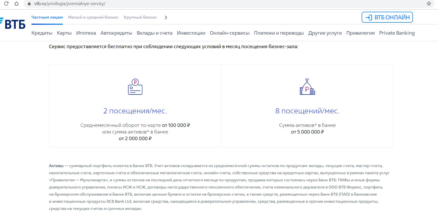Expand more audience sections with the chevron arrow
The width and height of the screenshot is (438, 216).
166,17
